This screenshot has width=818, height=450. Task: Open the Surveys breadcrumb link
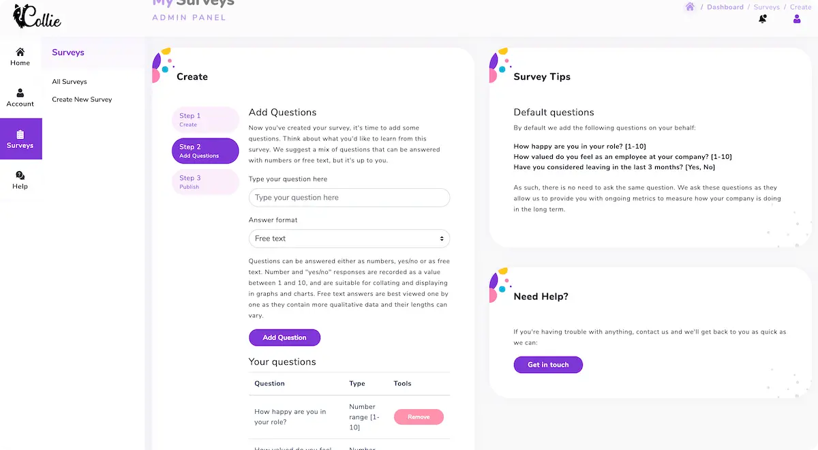(767, 7)
